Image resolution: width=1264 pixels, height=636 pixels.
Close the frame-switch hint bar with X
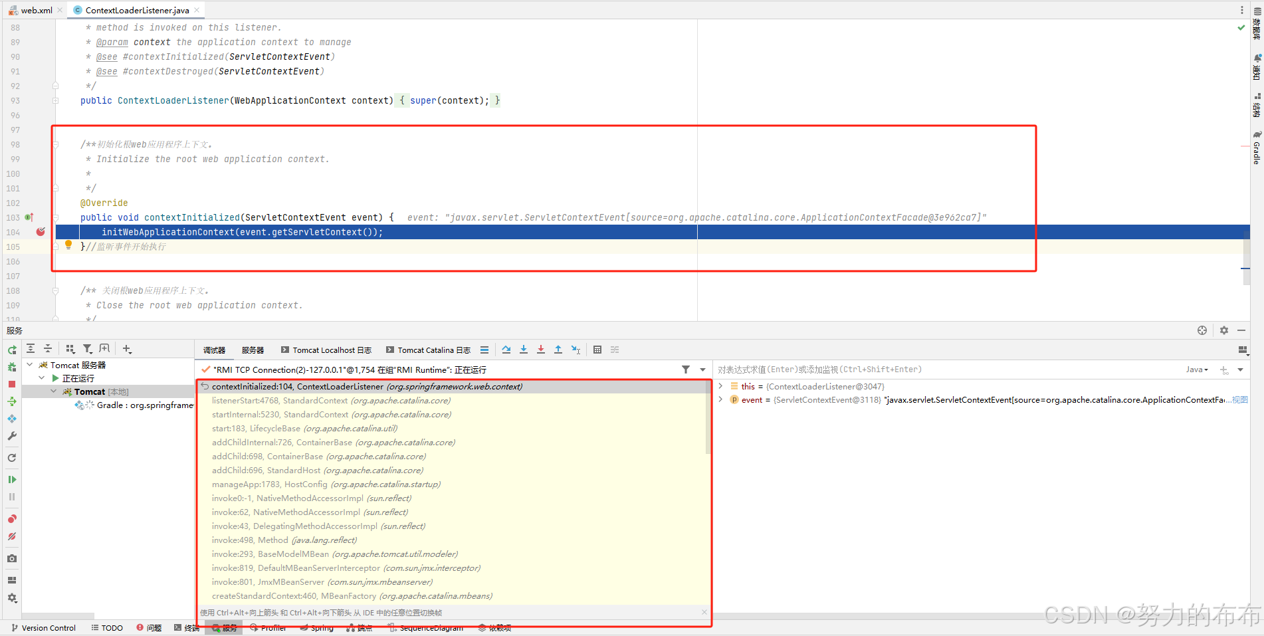[x=704, y=612]
